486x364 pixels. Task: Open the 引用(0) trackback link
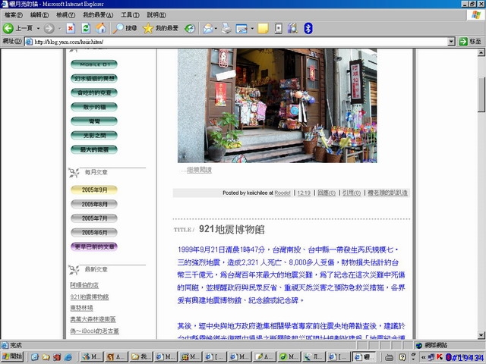352,193
